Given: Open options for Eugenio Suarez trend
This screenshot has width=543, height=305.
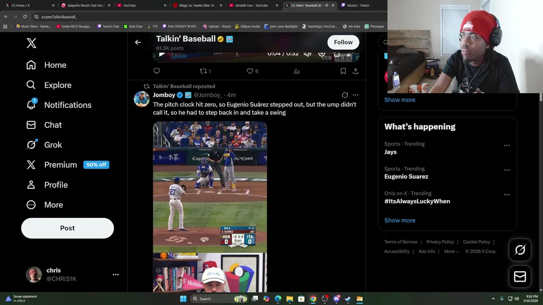Looking at the screenshot, I should coord(507,170).
